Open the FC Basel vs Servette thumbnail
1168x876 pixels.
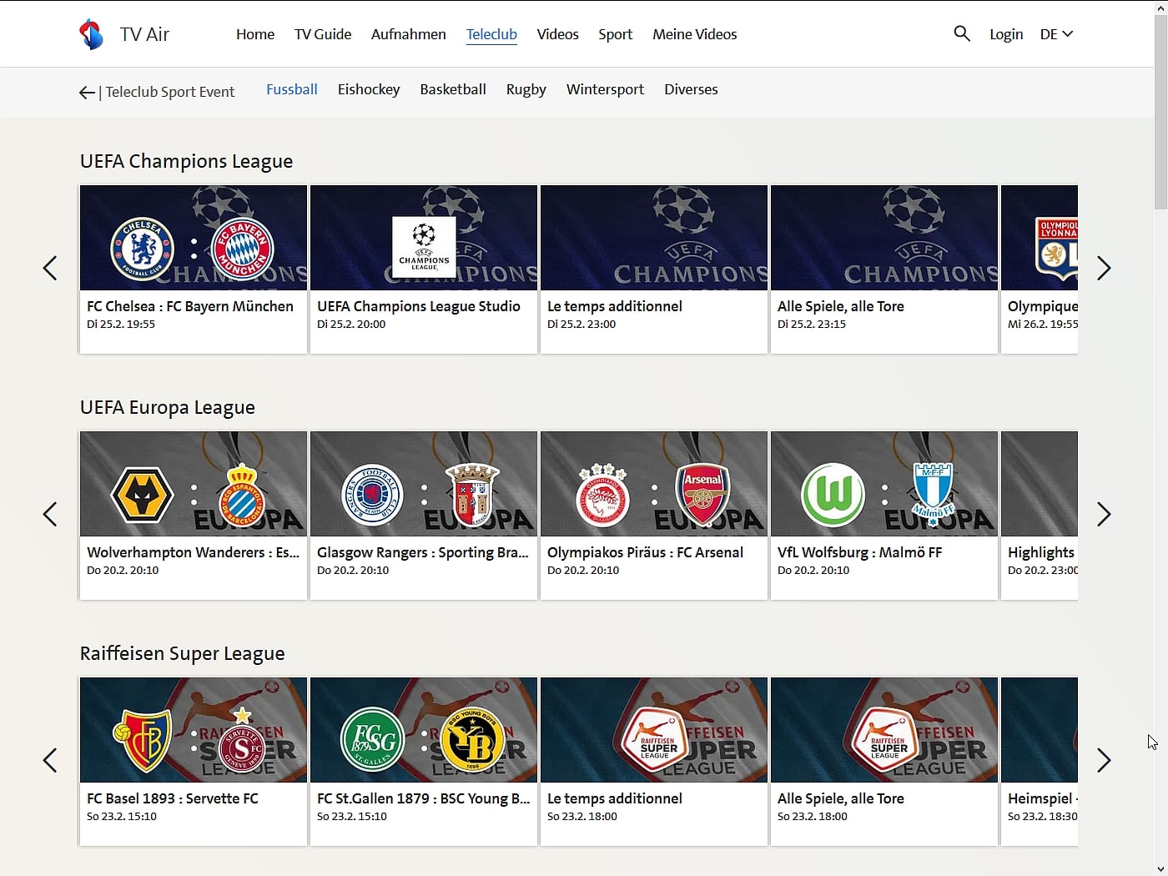pos(194,730)
